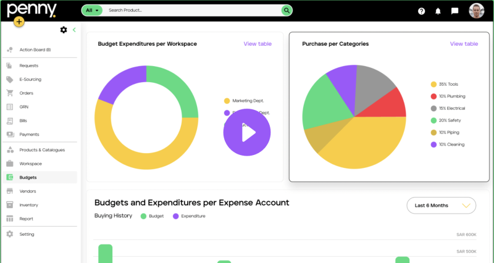This screenshot has width=494, height=263.
Task: Open the sidebar gear settings icon
Action: [64, 30]
